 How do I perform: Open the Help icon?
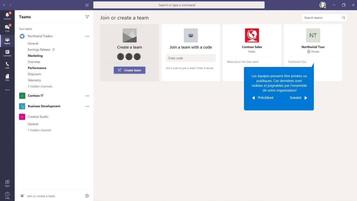[7, 195]
